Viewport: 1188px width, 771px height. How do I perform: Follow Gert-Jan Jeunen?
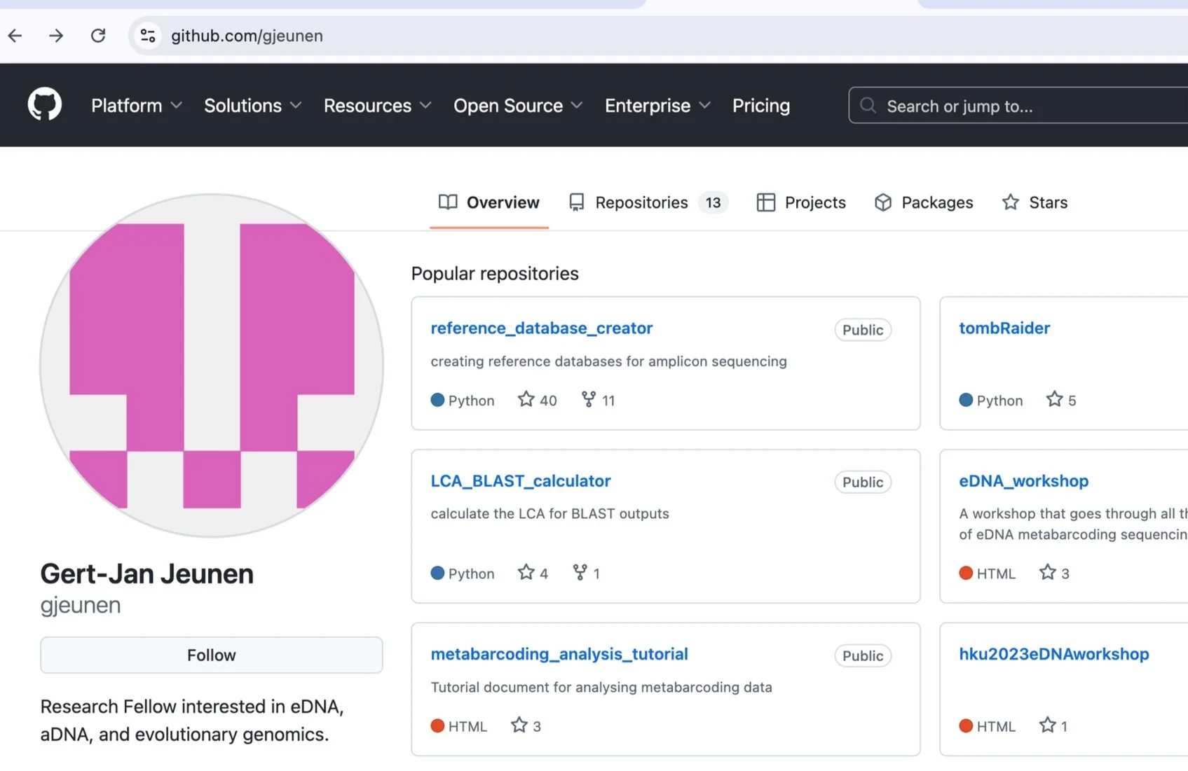tap(212, 655)
